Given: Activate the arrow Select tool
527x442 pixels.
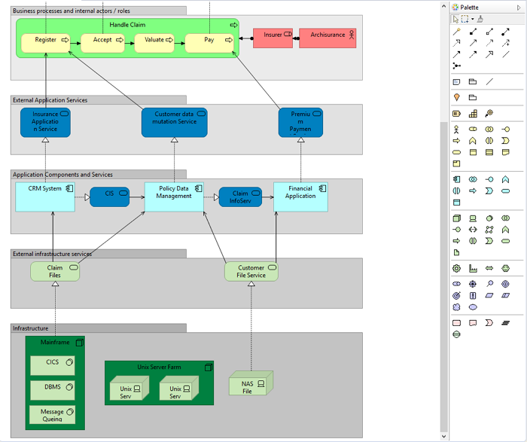Looking at the screenshot, I should 455,19.
